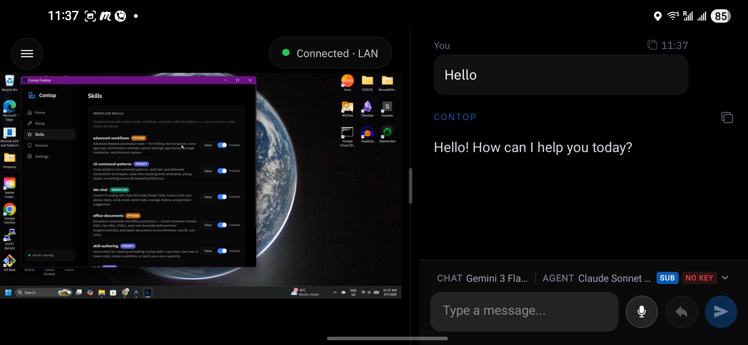Click View for the cli-command-patterns skill
The image size is (748, 345).
coord(208,171)
